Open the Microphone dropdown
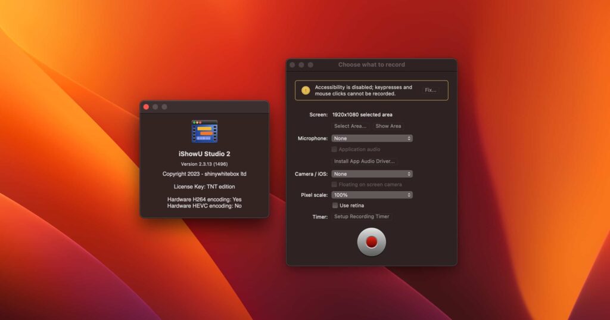The width and height of the screenshot is (610, 320). click(x=372, y=138)
